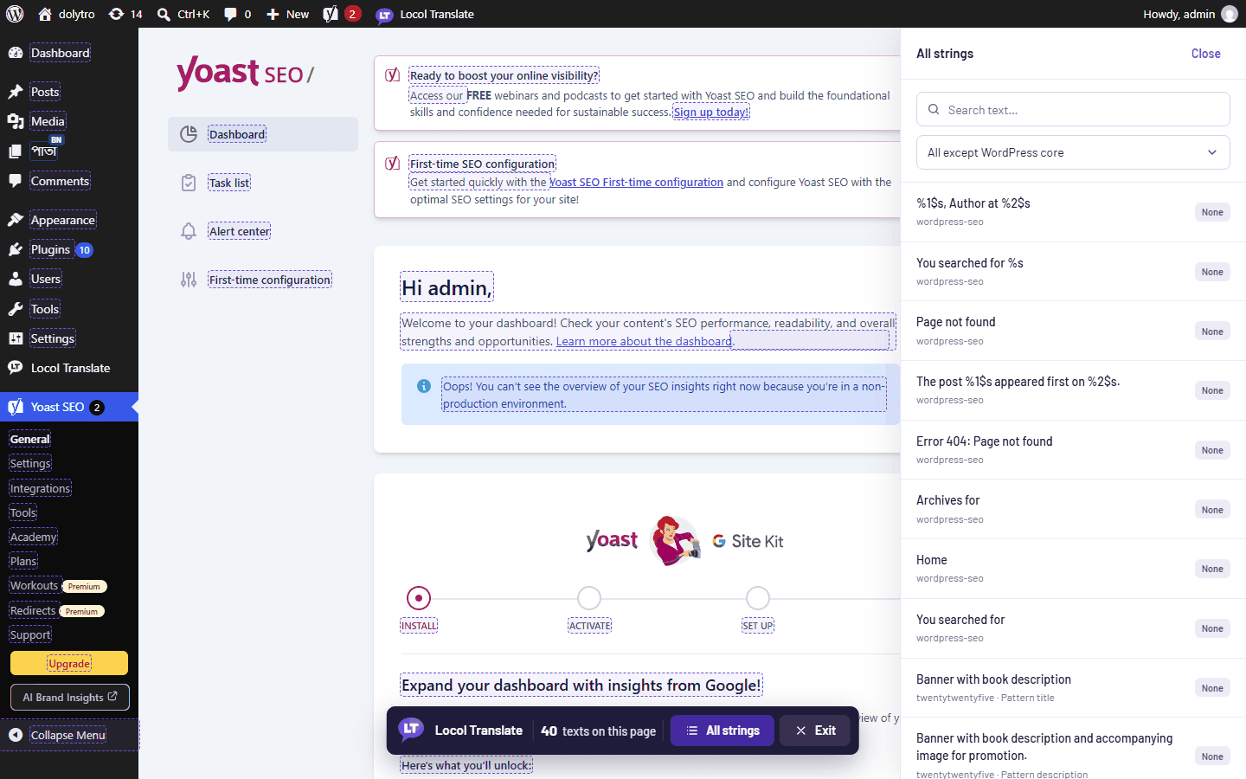Select the ACTIVATE step circle

589,598
